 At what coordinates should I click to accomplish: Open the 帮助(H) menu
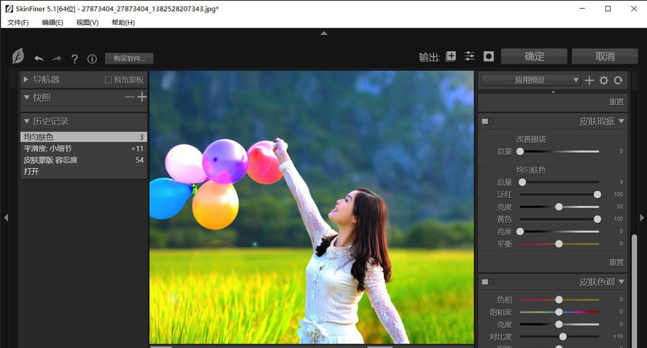pos(123,23)
